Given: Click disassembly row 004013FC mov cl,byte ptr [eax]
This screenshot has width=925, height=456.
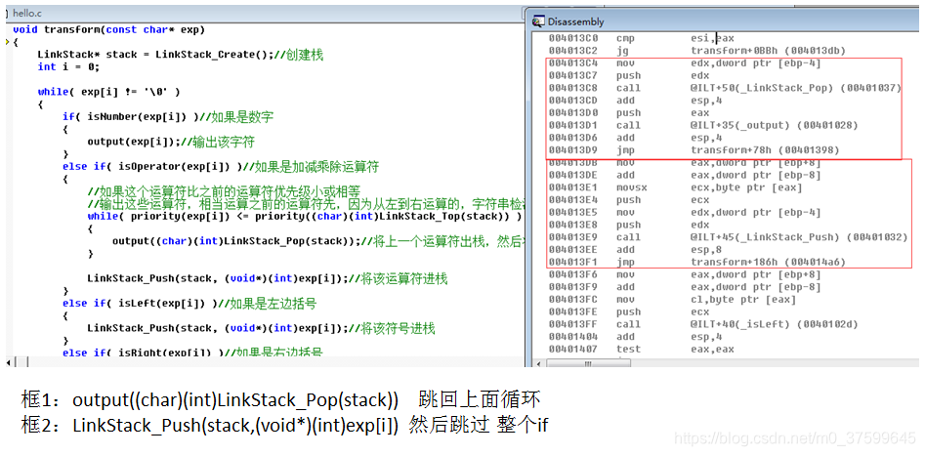Looking at the screenshot, I should coord(672,299).
